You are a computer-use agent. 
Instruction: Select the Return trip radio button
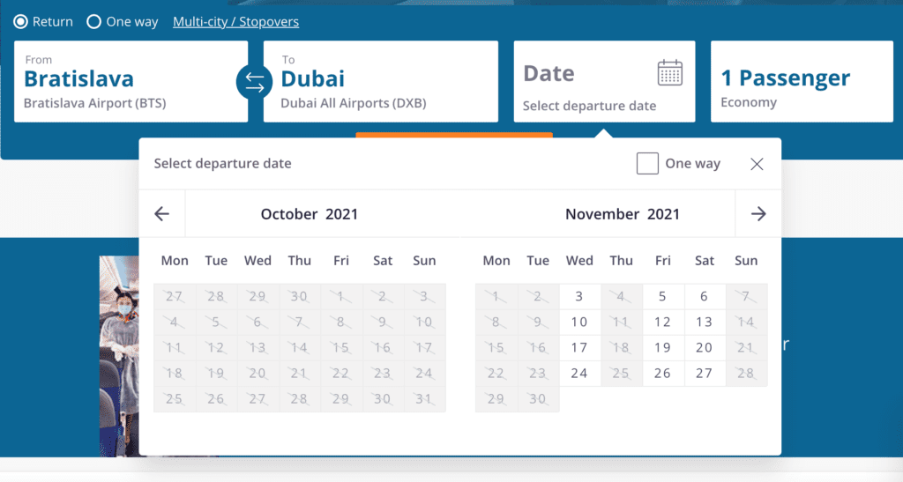21,22
